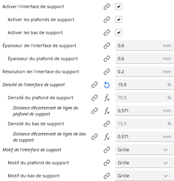Click Densité de l'interface de support value field
Screen dimensions: 174x181
point(144,85)
